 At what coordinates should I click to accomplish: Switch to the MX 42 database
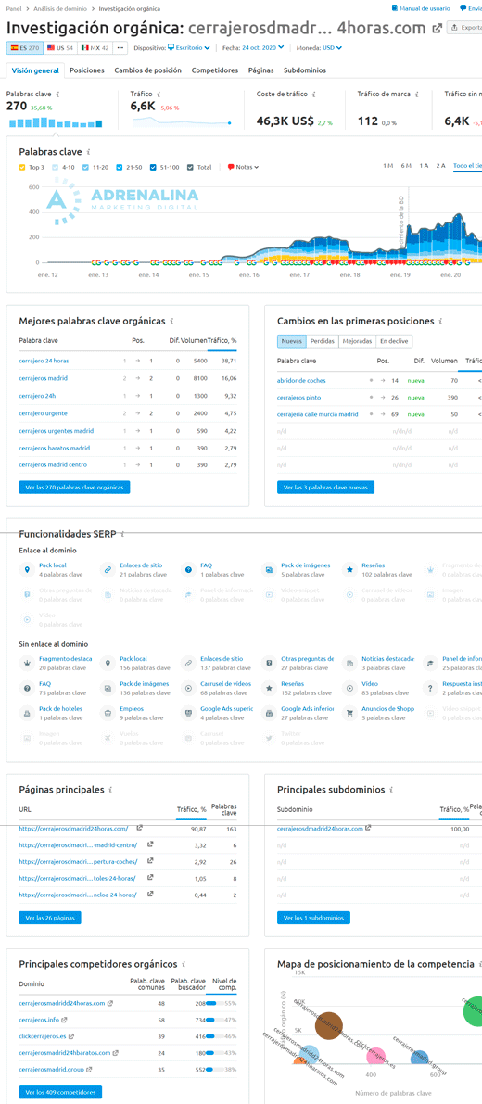95,48
